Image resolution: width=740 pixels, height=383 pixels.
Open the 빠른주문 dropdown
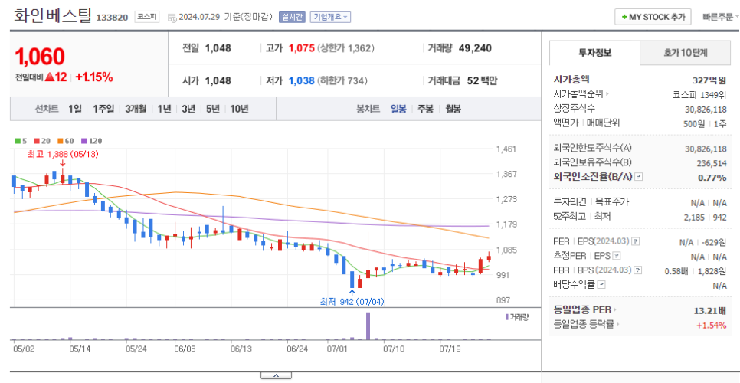click(720, 17)
